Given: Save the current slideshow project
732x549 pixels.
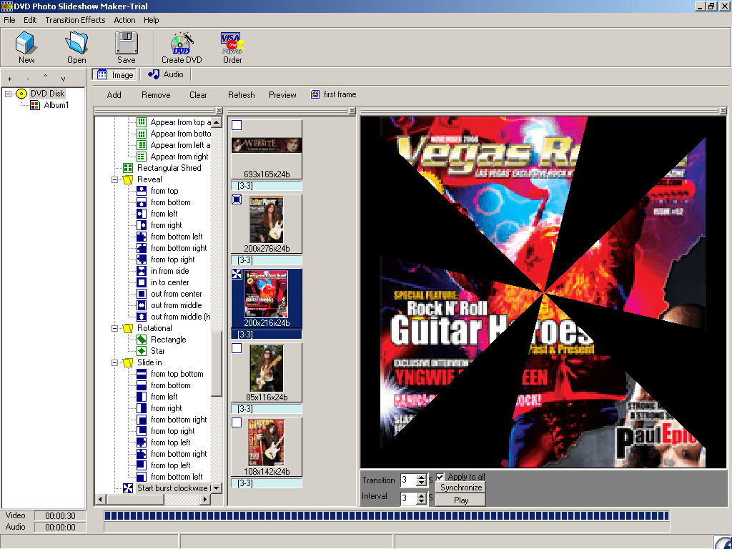Looking at the screenshot, I should tap(126, 47).
